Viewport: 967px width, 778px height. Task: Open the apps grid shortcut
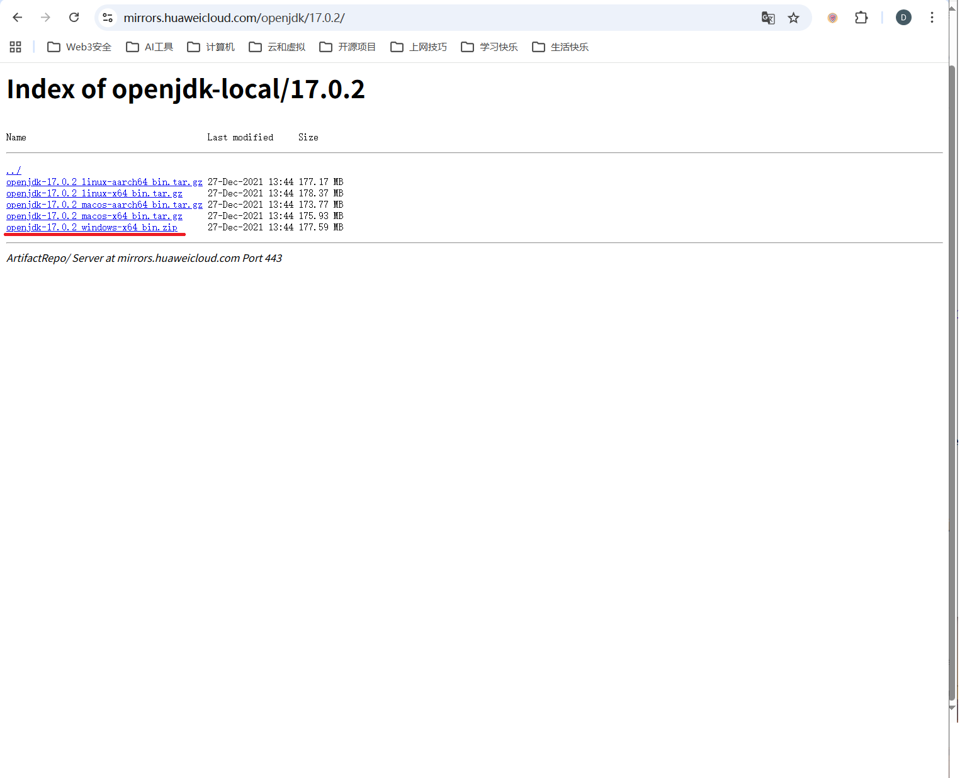[x=16, y=47]
